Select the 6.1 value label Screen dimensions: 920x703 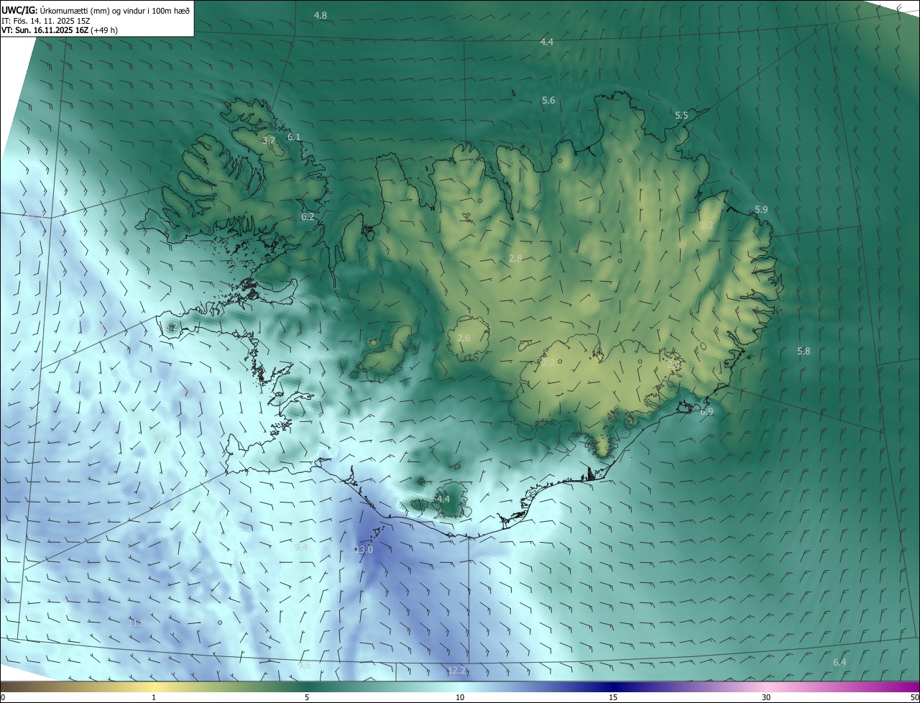(x=294, y=137)
